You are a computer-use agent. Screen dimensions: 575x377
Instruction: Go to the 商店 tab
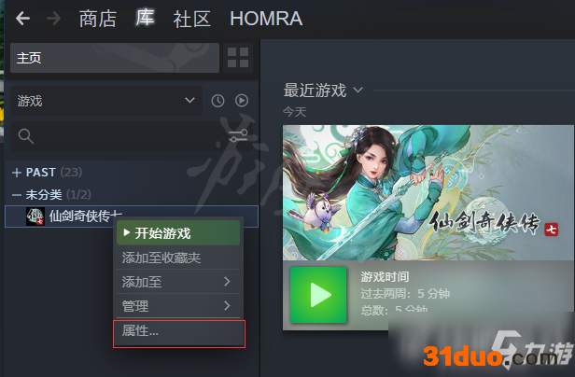point(98,19)
